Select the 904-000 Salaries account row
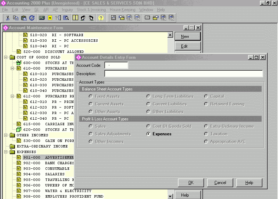 tap(44, 174)
